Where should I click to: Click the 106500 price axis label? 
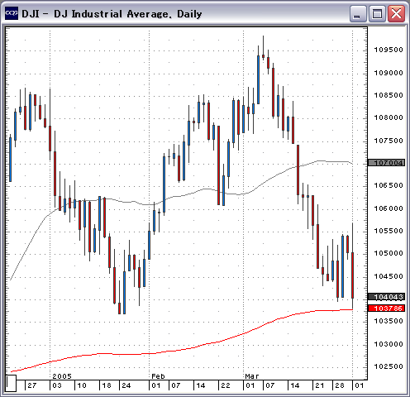coord(389,185)
